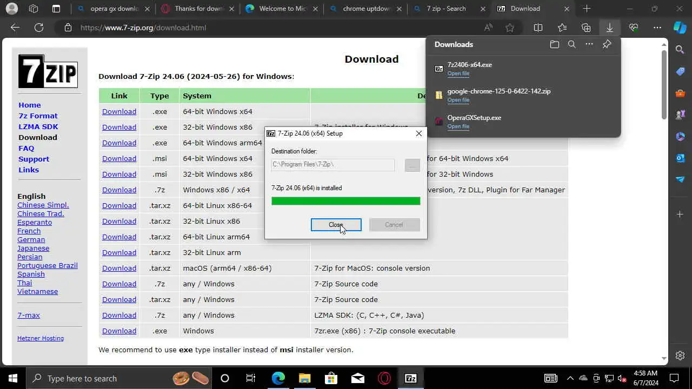Open file for 7z2406-x64.exe download
Screen dimensions: 692x389
click(458, 73)
